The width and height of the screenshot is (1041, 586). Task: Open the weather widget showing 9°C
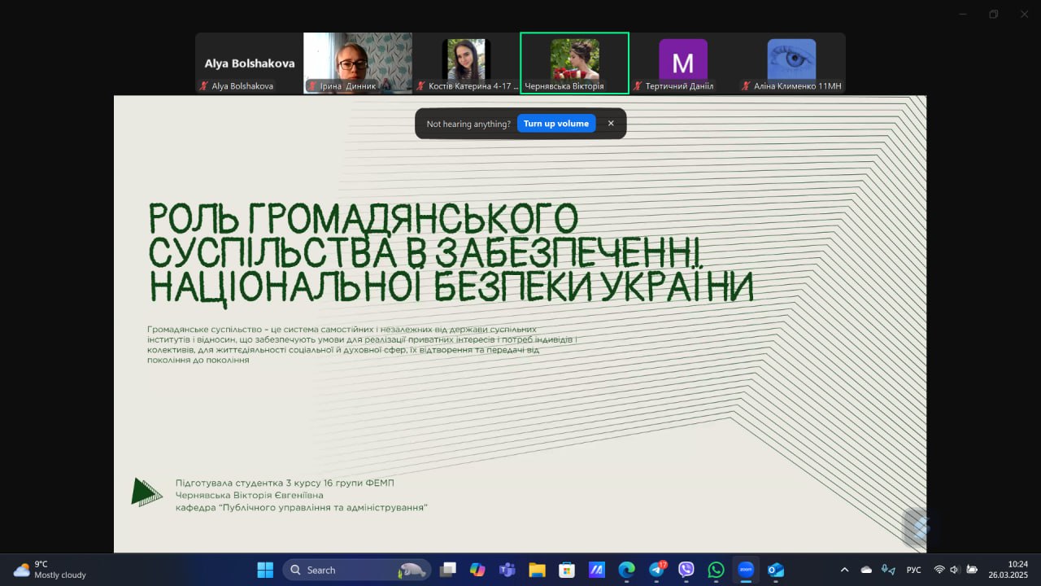click(x=50, y=570)
